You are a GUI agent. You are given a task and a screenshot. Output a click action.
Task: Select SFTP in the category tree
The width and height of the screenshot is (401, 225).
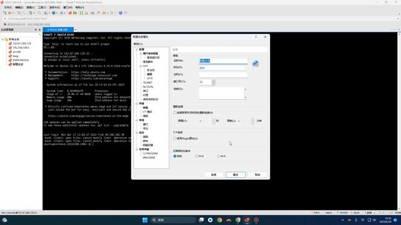click(x=150, y=79)
